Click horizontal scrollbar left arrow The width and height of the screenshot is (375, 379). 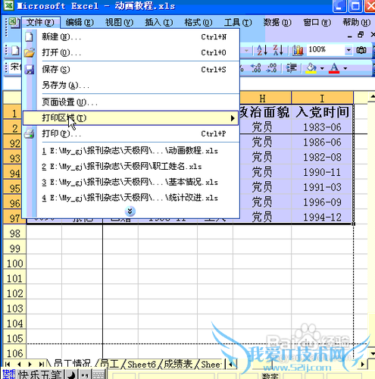(x=230, y=364)
